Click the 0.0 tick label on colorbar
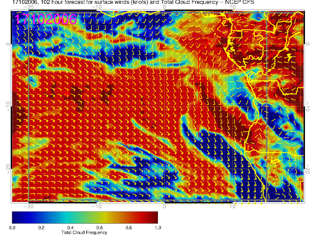This screenshot has height=242, width=313. 12,228
